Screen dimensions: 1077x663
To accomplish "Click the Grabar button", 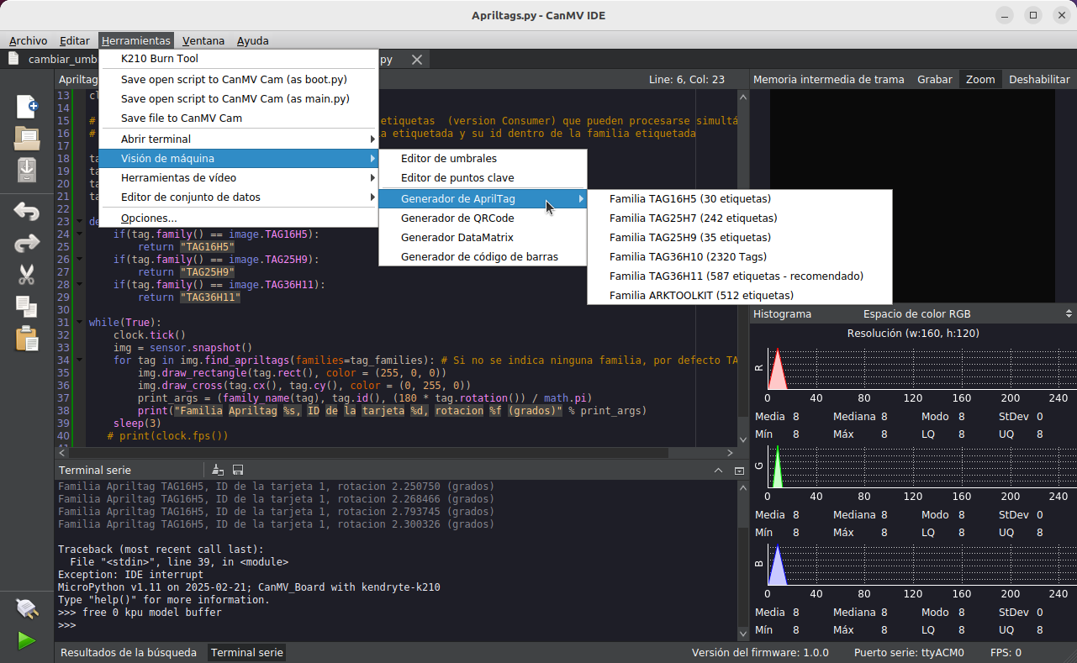I will coord(935,79).
